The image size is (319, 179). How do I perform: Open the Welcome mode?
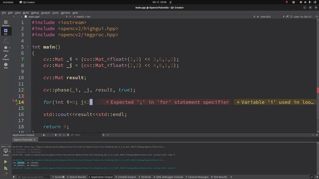pyautogui.click(x=5, y=23)
